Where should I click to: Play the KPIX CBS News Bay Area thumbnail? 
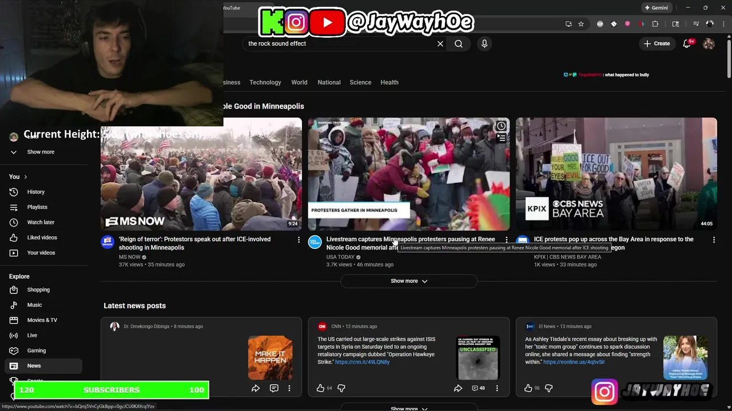pyautogui.click(x=616, y=174)
